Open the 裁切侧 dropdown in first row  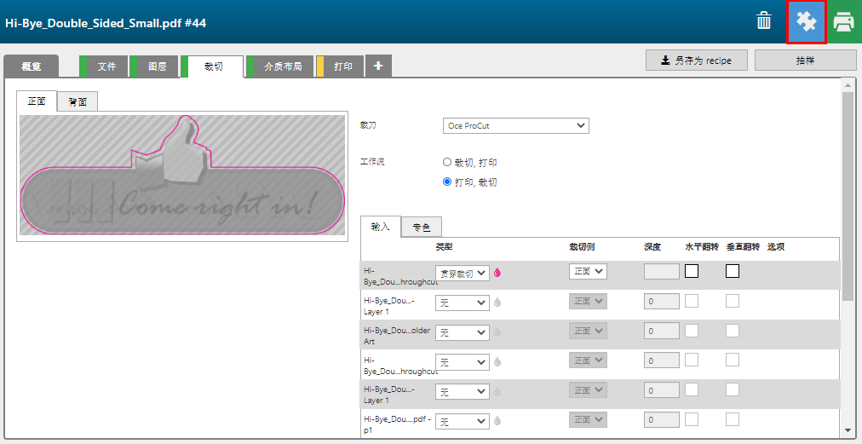[588, 271]
